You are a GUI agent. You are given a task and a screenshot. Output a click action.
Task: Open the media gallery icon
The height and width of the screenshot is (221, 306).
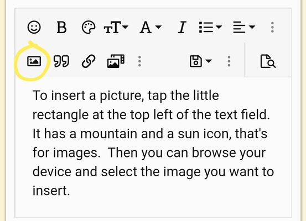[116, 61]
